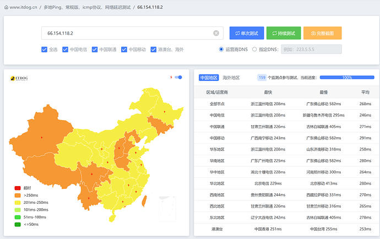380x239 pixels.
Task: Click the 东北地区 row label
Action: [x=217, y=218]
